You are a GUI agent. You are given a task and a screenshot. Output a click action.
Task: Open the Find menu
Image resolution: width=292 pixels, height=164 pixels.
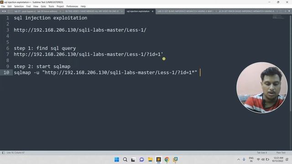[x=28, y=6]
